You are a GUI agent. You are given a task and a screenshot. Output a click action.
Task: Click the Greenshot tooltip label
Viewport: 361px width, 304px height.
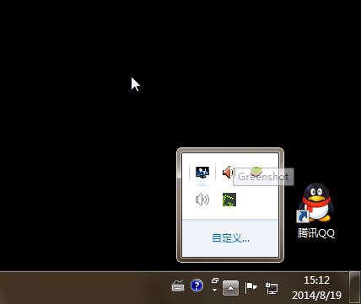[x=263, y=177]
